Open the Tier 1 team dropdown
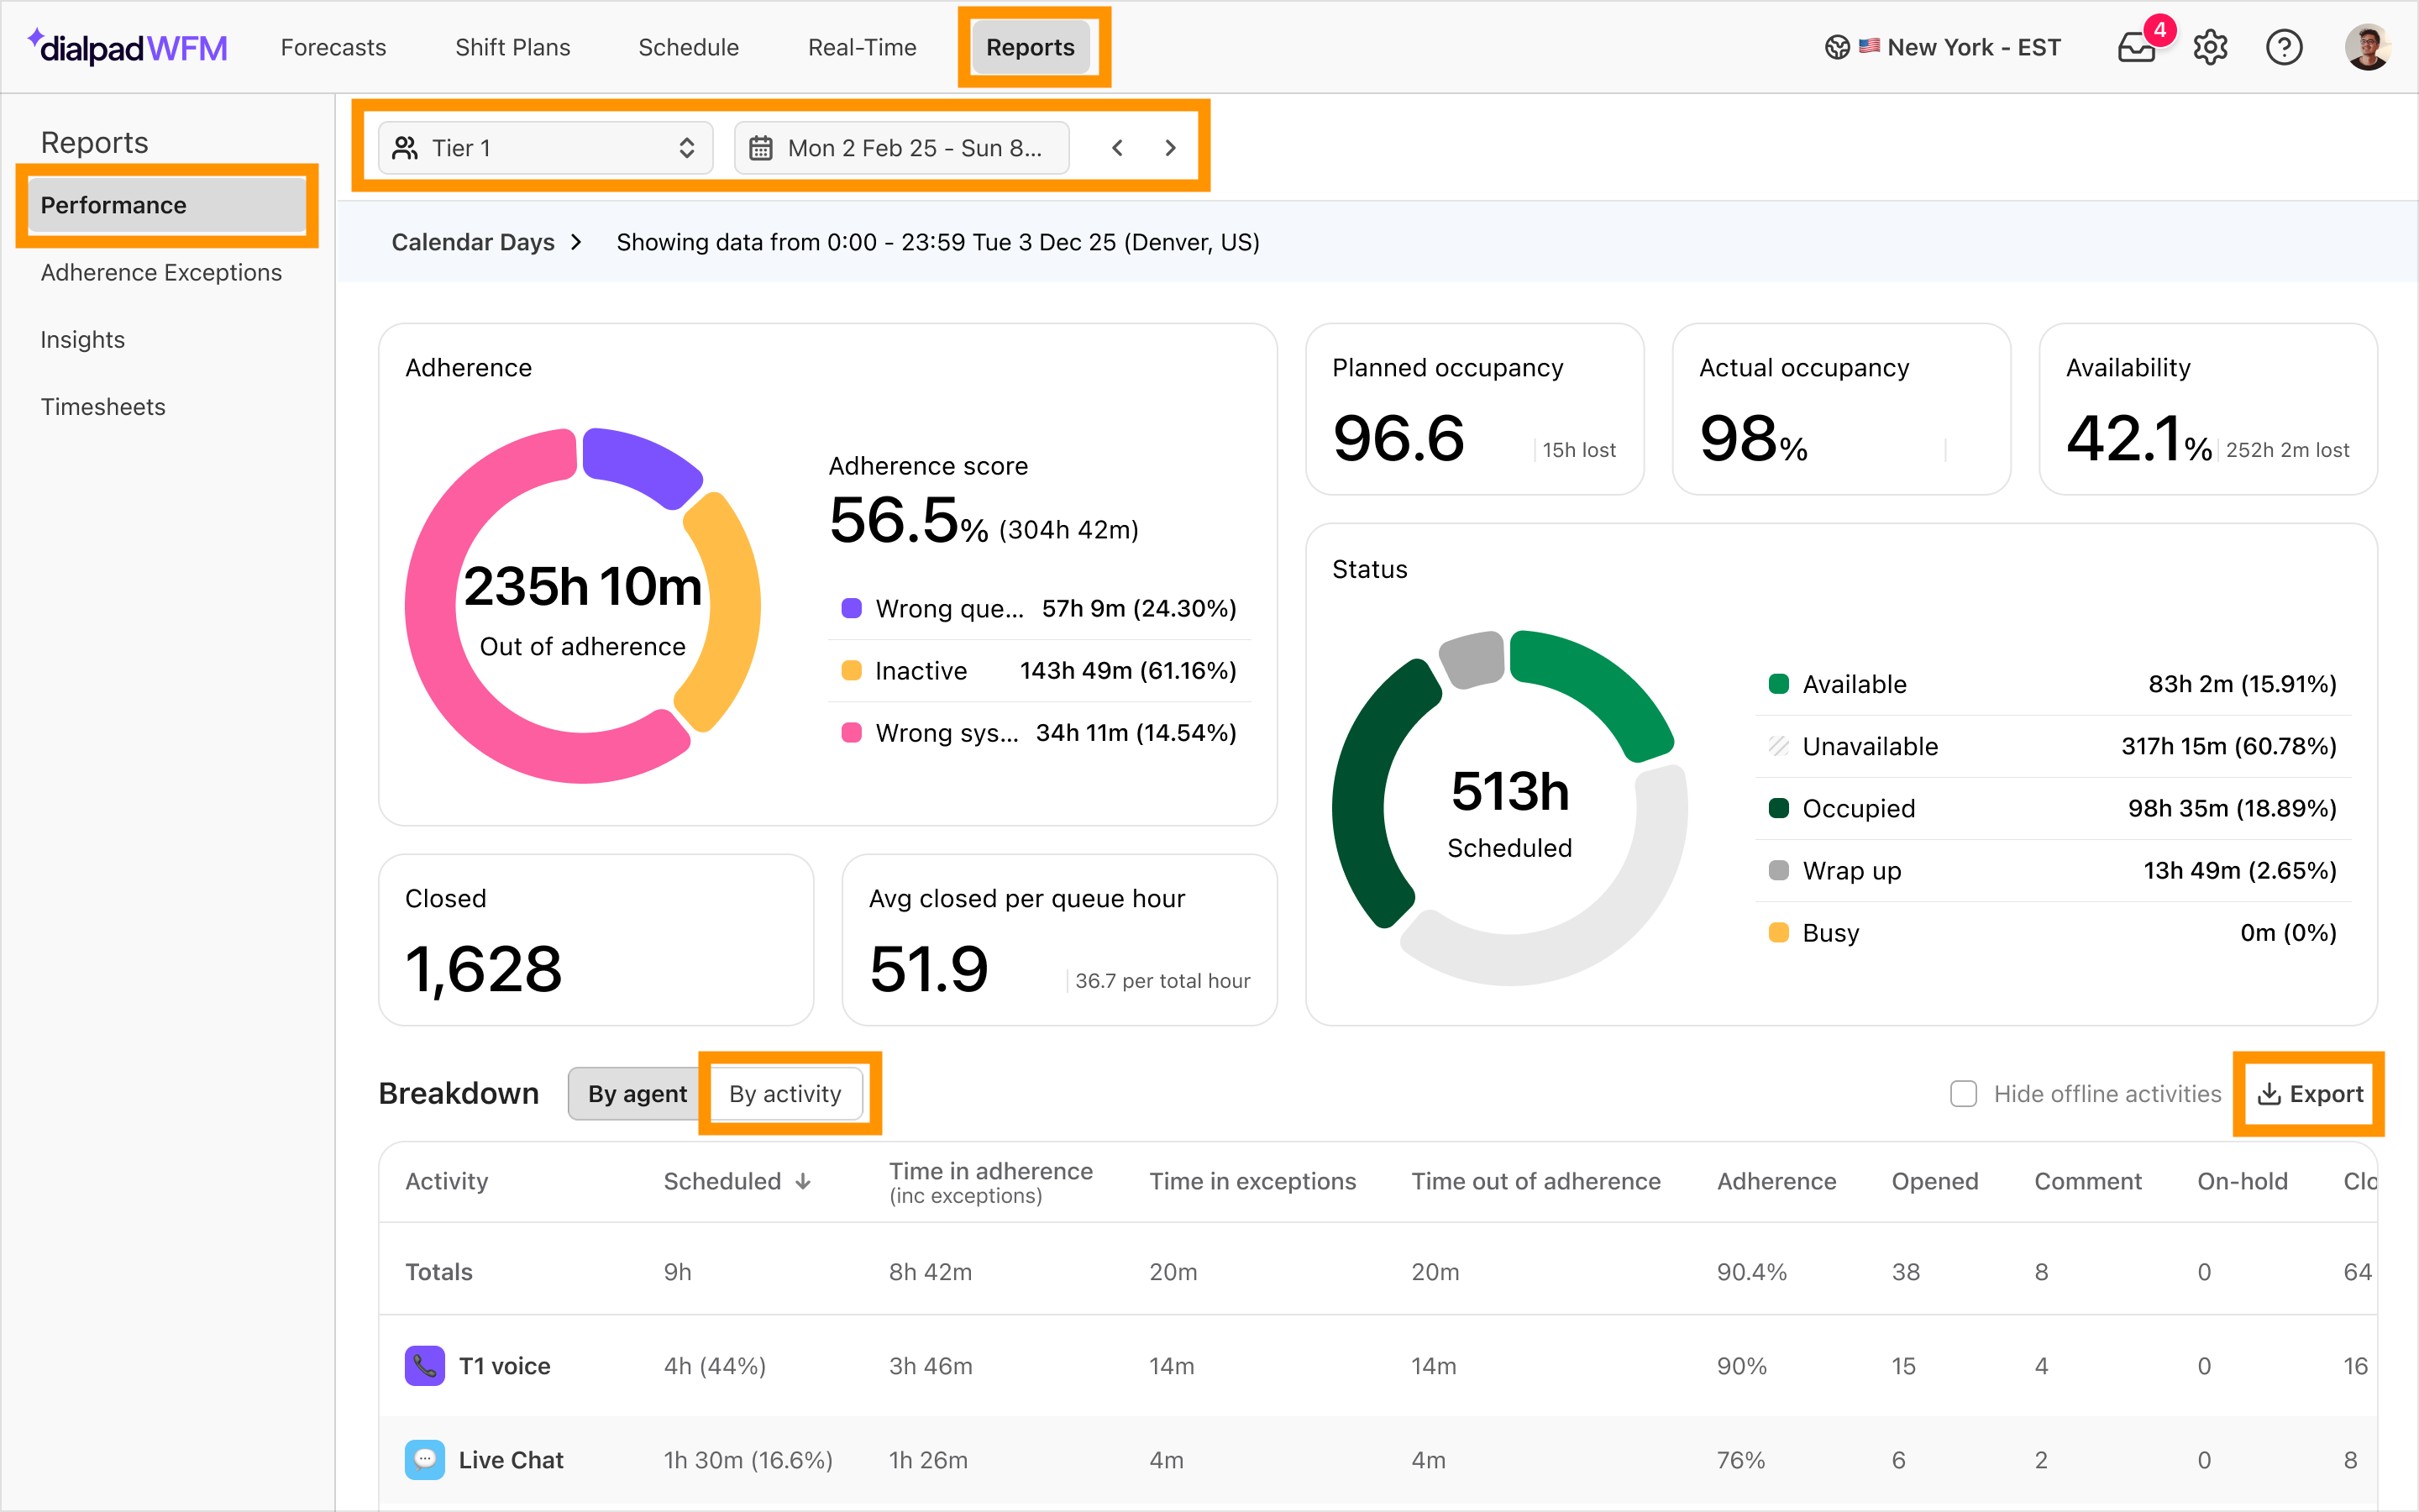This screenshot has height=1512, width=2419. [546, 148]
